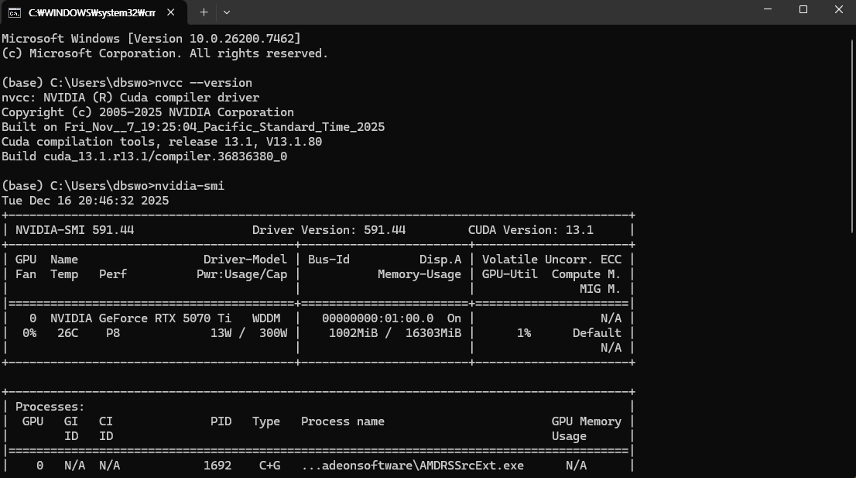Click the "Processes:" table header
The image size is (856, 478).
pyautogui.click(x=50, y=407)
